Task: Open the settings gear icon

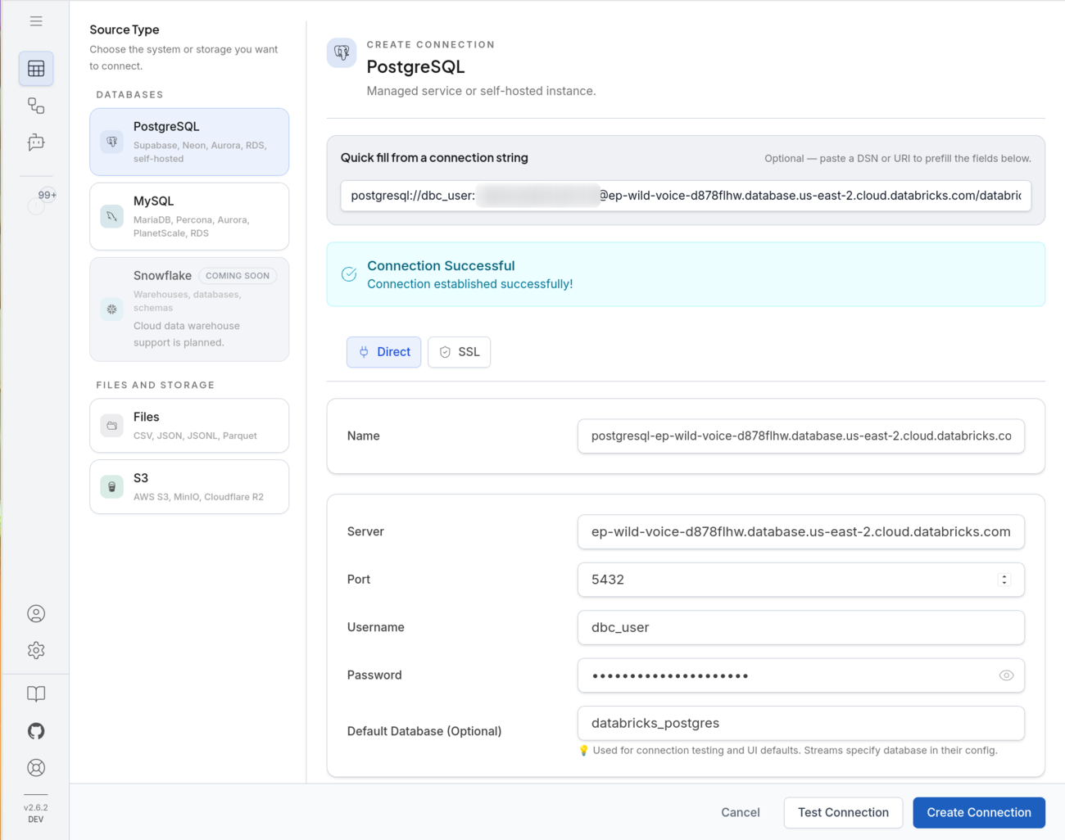Action: click(x=36, y=650)
